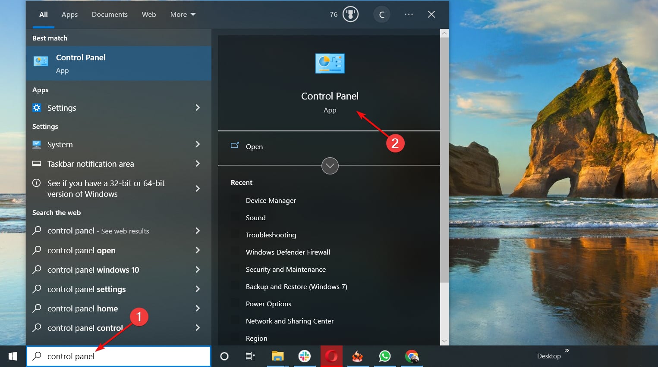Click the large Control Panel preview icon

[x=330, y=63]
